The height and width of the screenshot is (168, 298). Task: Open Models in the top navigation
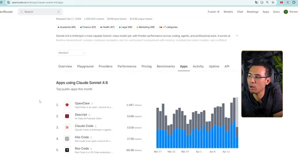click(228, 12)
